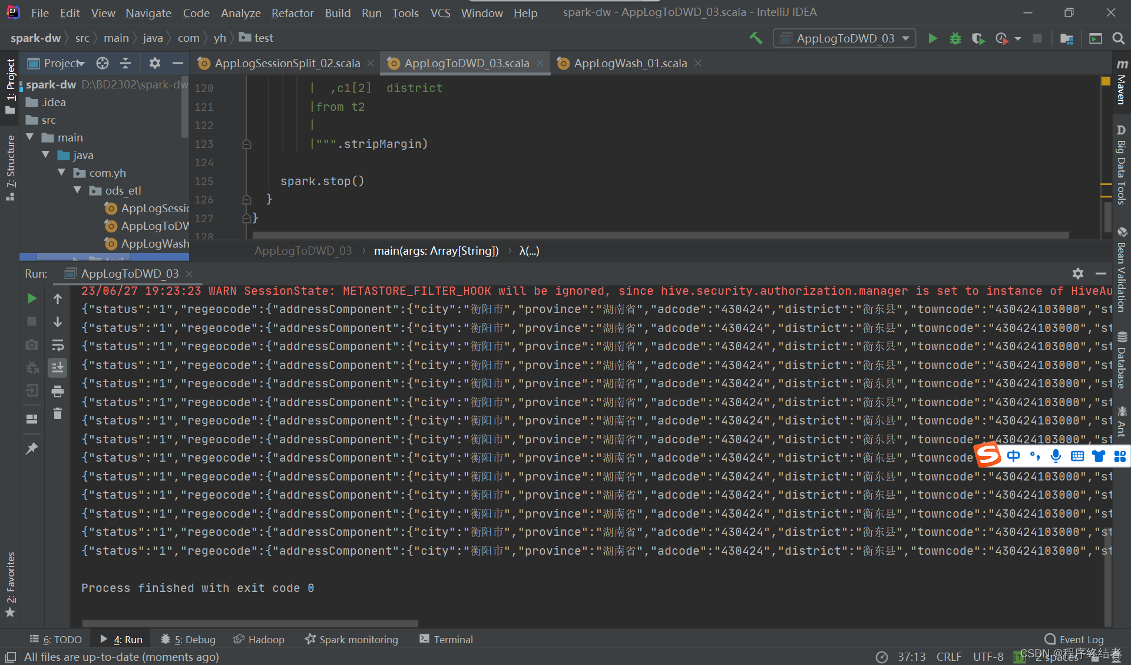Click UTF-8 encoding in status bar
1131x665 pixels.
tap(988, 657)
